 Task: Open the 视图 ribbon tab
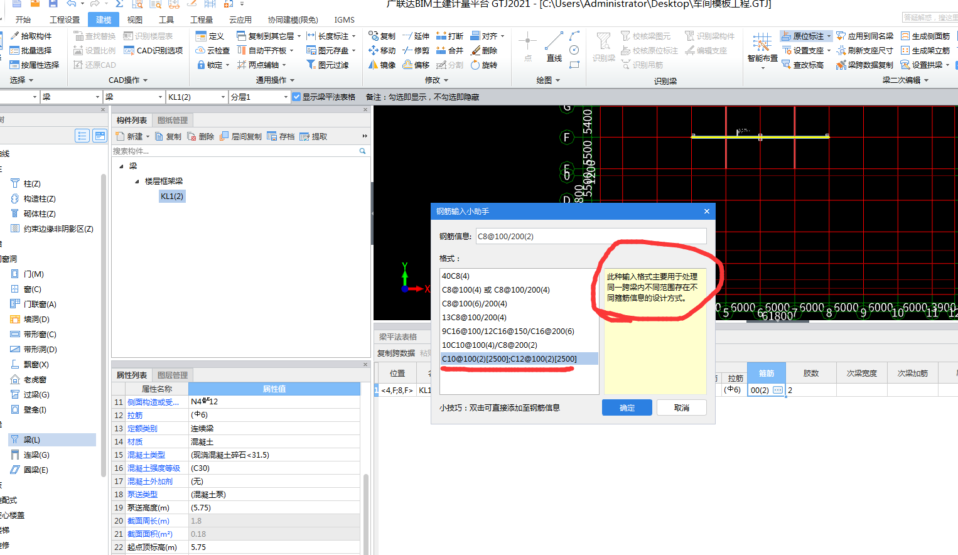tap(134, 19)
